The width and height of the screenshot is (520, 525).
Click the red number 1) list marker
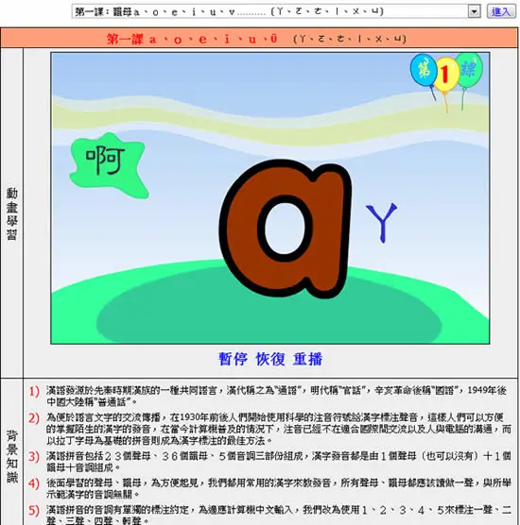(x=34, y=391)
